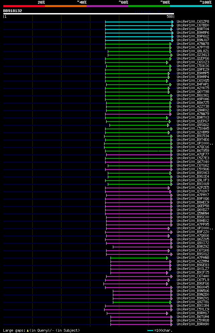Viewport: 215px width, 333px height.
Task: Click the green alignment bar for UniRef100_A7PHN8
Action: pyautogui.click(x=139, y=258)
